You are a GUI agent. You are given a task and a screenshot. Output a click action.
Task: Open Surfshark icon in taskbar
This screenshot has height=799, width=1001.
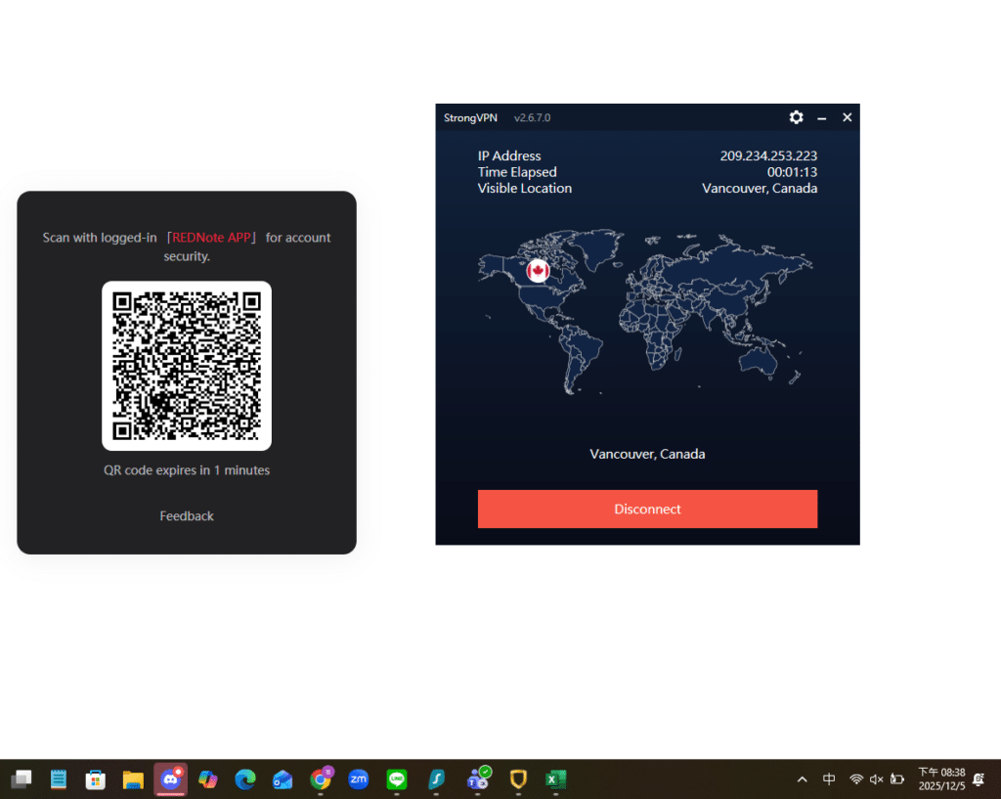[437, 779]
